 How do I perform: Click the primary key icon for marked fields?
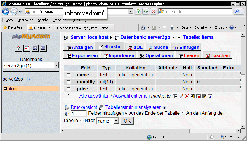click(193, 96)
